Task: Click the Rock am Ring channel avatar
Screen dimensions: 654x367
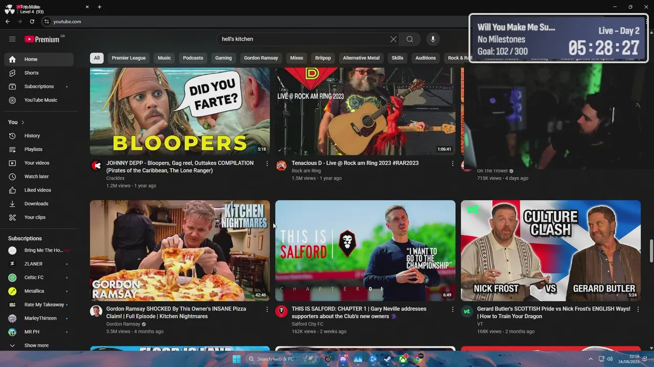Action: click(x=282, y=165)
